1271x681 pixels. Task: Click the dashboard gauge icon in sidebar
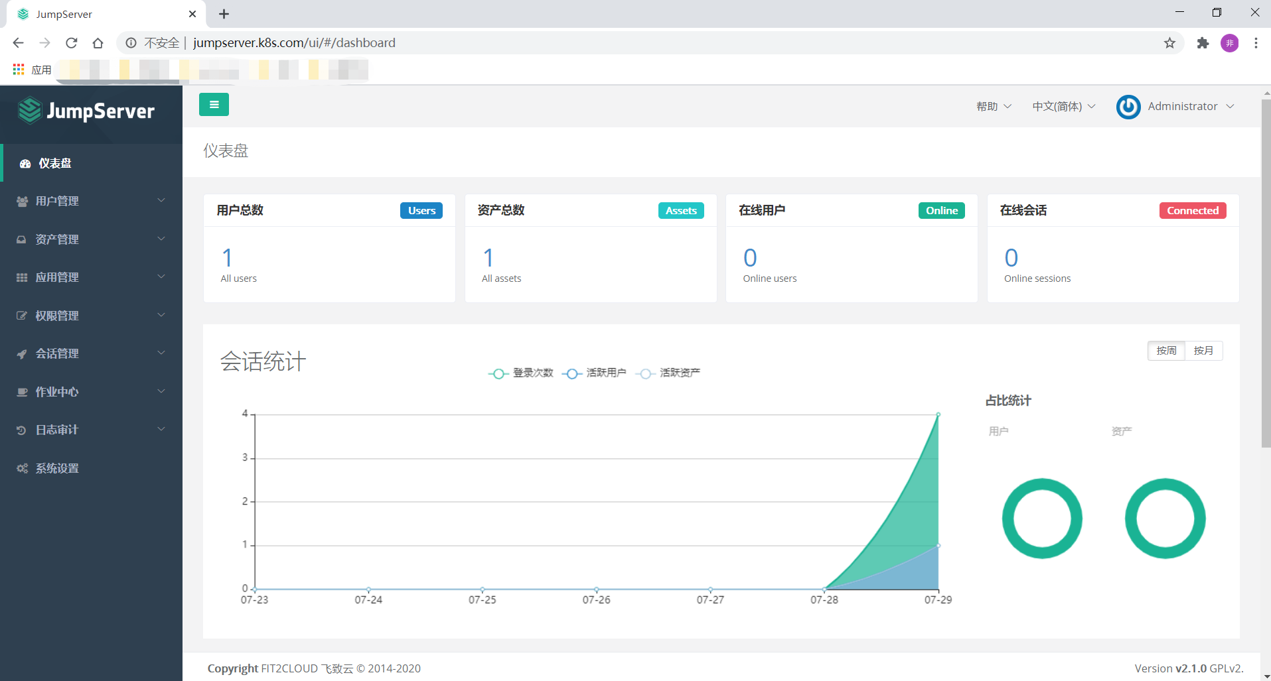[25, 163]
